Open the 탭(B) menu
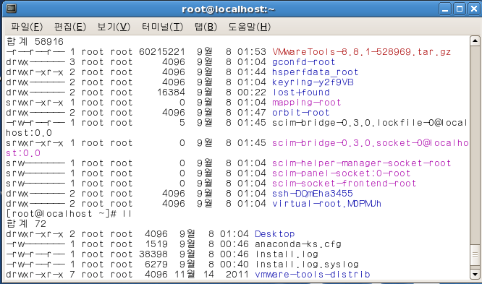The image size is (482, 284). 206,27
